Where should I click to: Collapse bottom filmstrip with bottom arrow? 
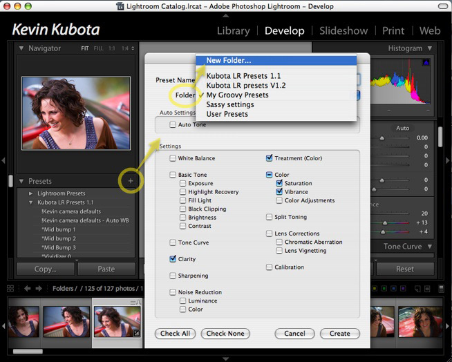coord(226,359)
